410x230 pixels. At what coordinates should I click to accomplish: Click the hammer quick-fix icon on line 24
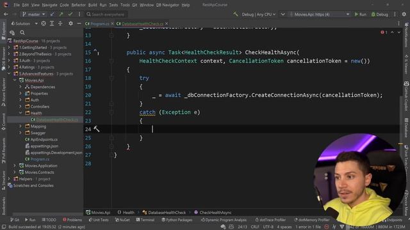(x=97, y=129)
